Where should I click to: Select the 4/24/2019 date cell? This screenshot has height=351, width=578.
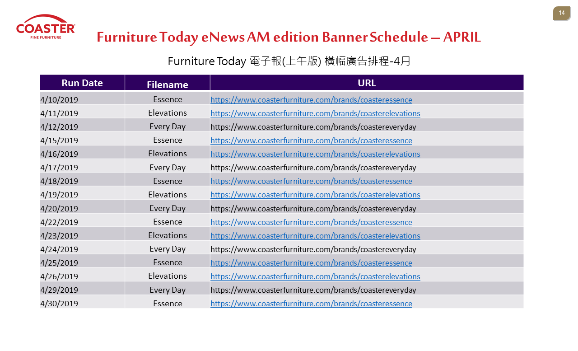[82, 248]
